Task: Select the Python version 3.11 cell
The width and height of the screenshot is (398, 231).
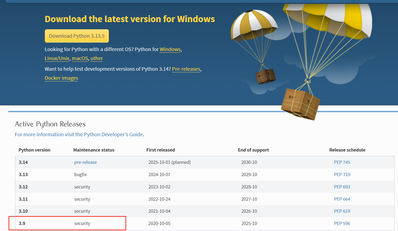Action: (23, 199)
